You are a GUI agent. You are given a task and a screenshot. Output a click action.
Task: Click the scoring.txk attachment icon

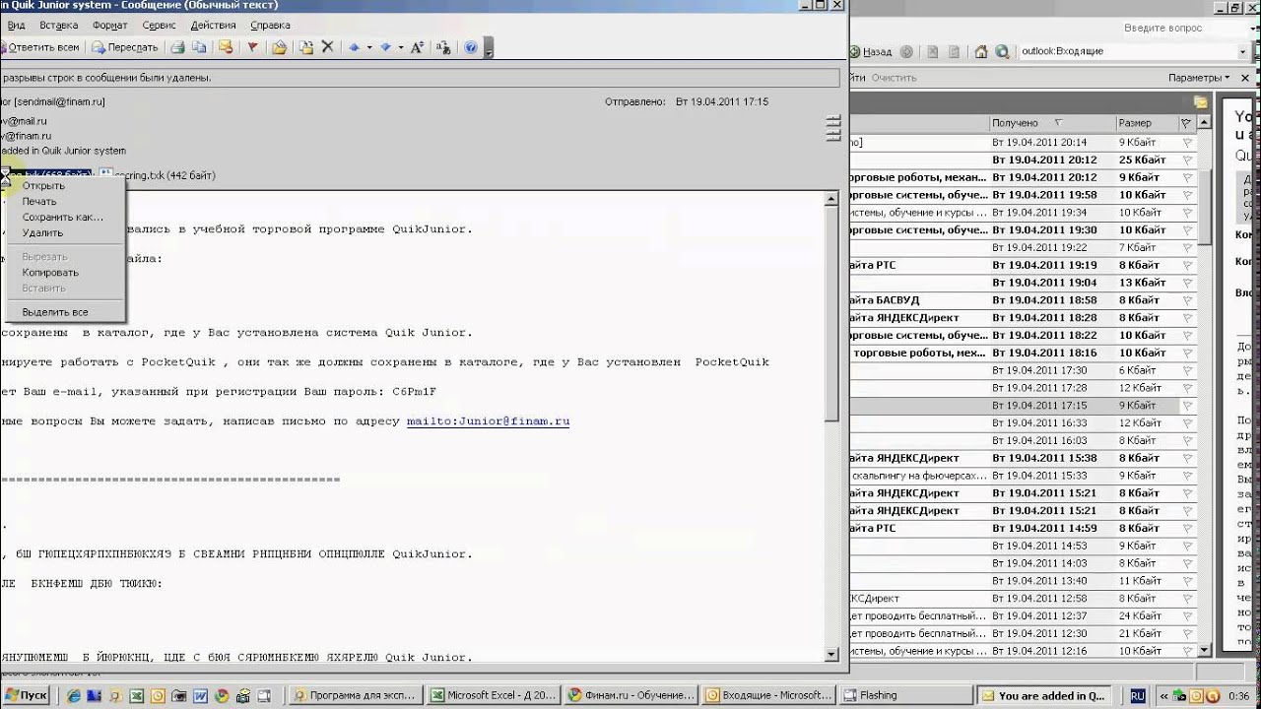(x=106, y=174)
